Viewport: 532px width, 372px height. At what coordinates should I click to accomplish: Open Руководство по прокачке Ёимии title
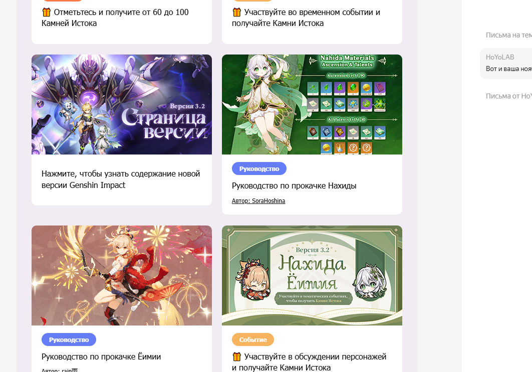pos(101,357)
